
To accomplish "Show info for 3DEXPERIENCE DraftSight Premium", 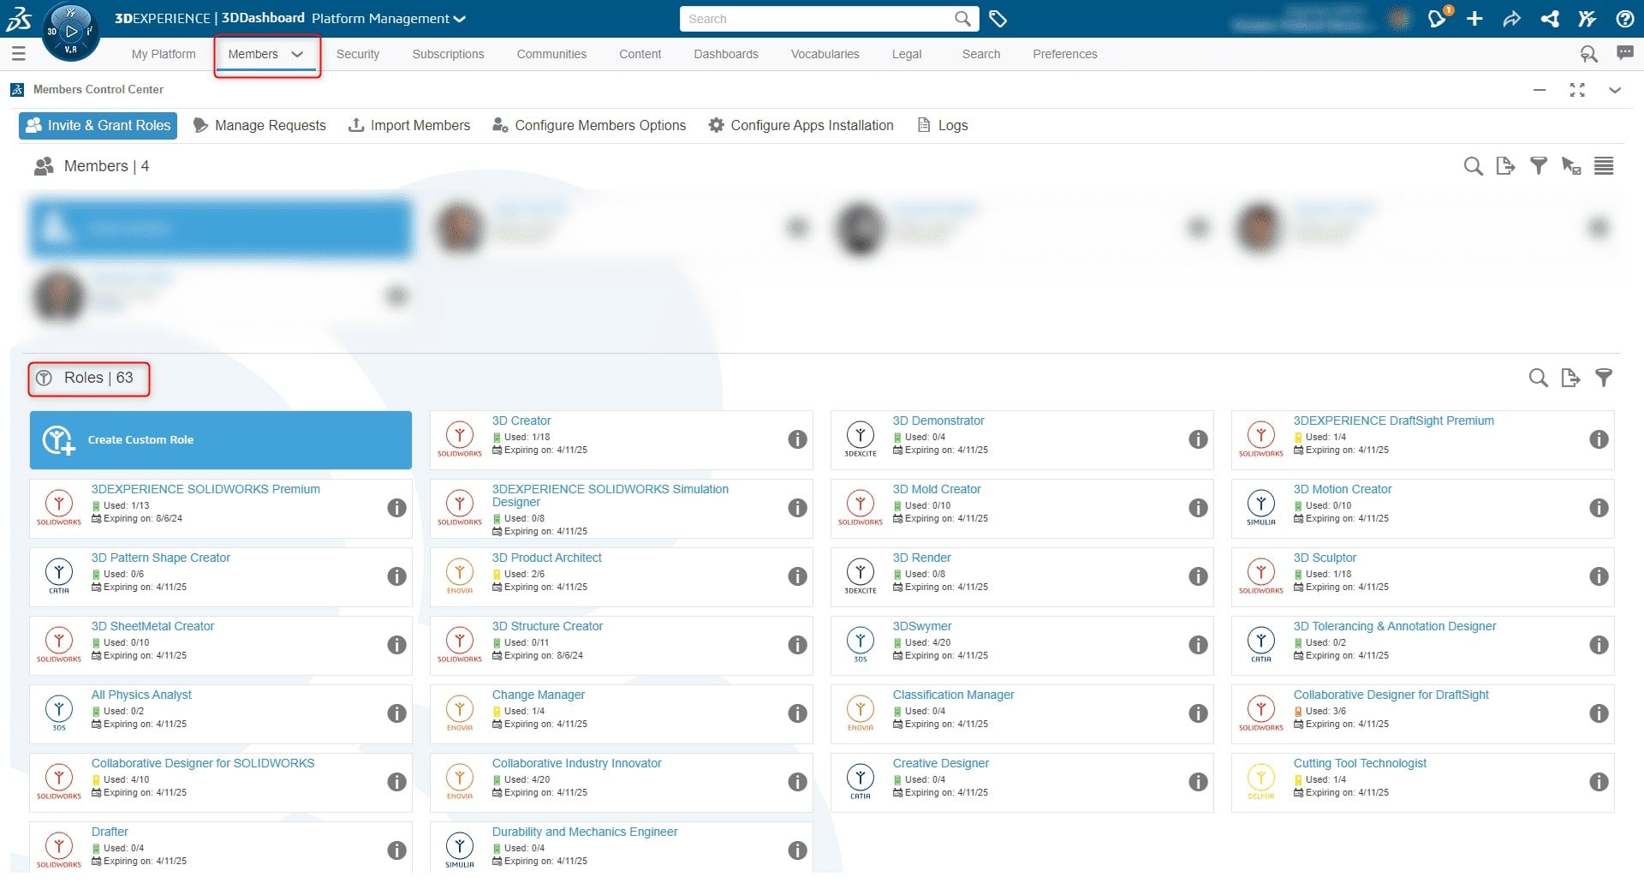I will (1599, 439).
